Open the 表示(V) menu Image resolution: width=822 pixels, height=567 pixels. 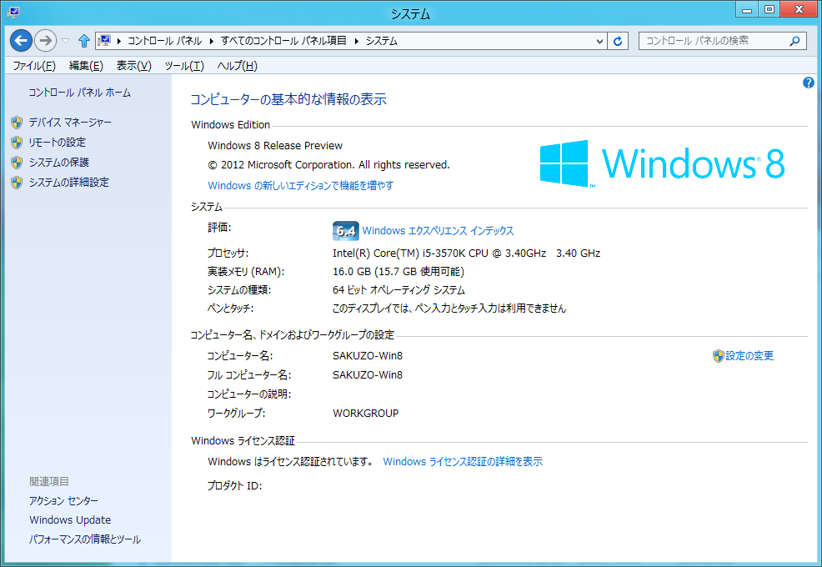[x=133, y=66]
